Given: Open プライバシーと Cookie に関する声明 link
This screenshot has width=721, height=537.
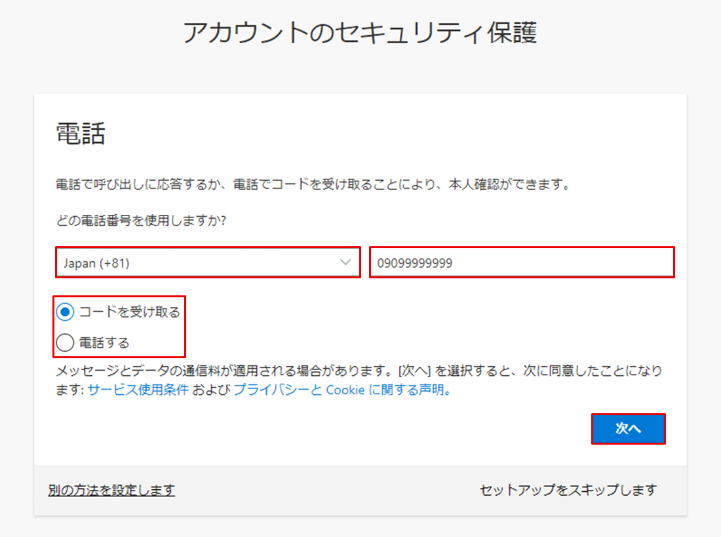Looking at the screenshot, I should [x=342, y=390].
